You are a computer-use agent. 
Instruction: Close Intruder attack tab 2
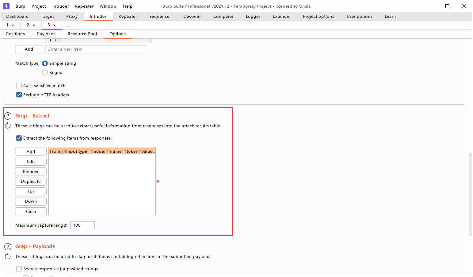click(x=34, y=25)
